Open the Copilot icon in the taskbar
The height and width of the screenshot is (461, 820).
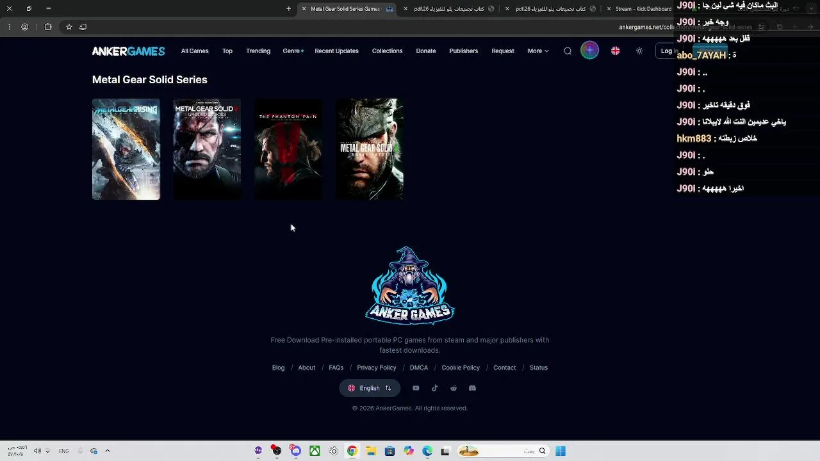click(x=409, y=451)
